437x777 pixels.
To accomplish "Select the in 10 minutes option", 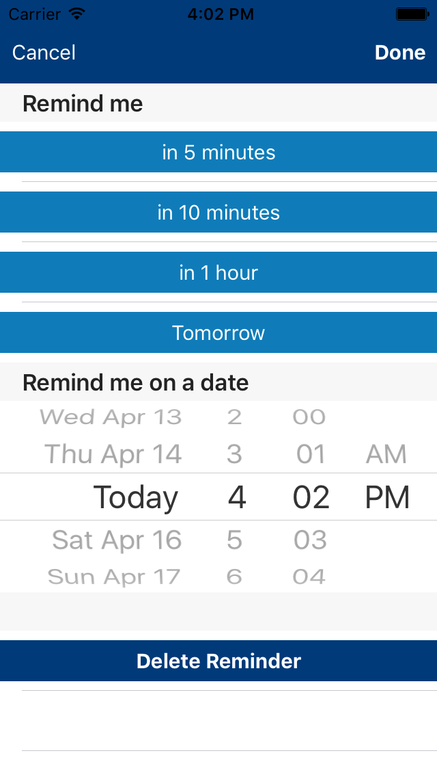I will coord(218,212).
